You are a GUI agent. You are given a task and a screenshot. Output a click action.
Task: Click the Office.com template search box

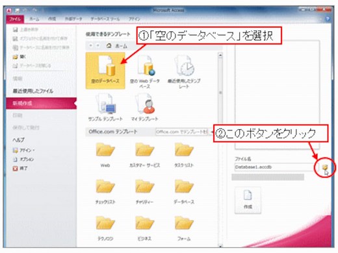[181, 132]
